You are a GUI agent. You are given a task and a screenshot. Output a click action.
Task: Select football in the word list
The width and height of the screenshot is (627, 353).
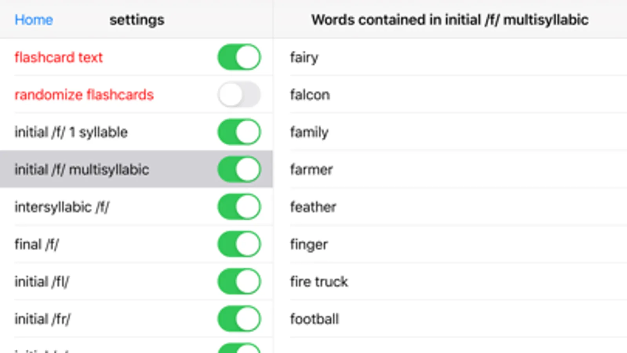314,319
